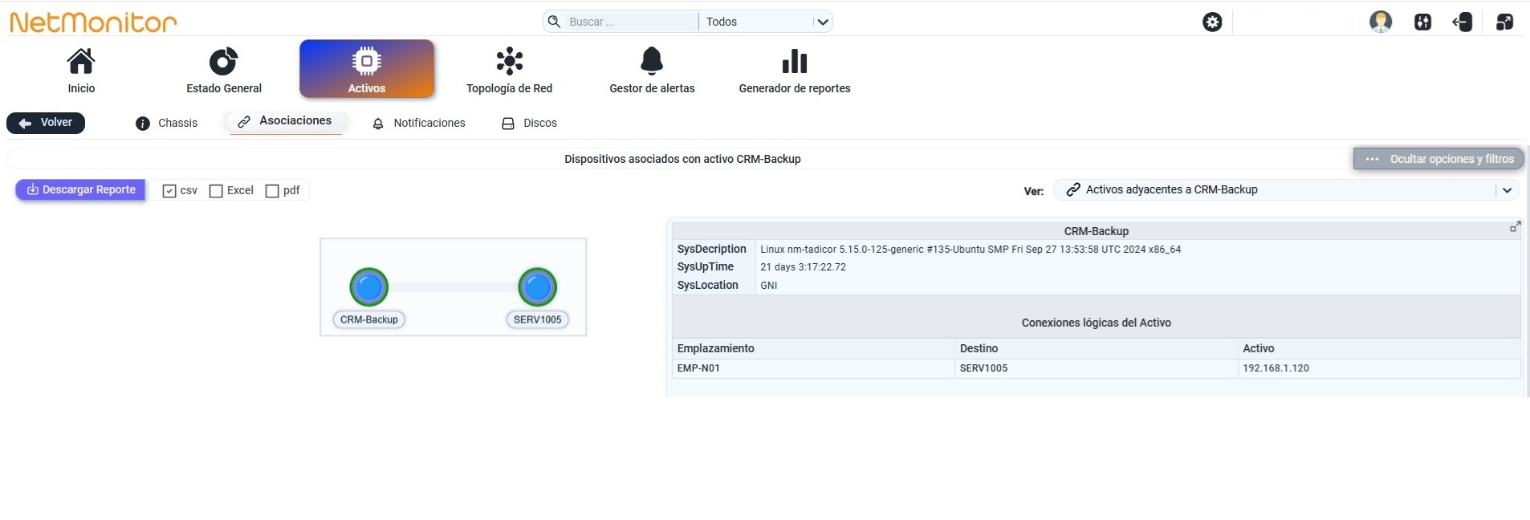Viewport: 1530px width, 520px height.
Task: Check the pdf format checkbox
Action: [272, 191]
